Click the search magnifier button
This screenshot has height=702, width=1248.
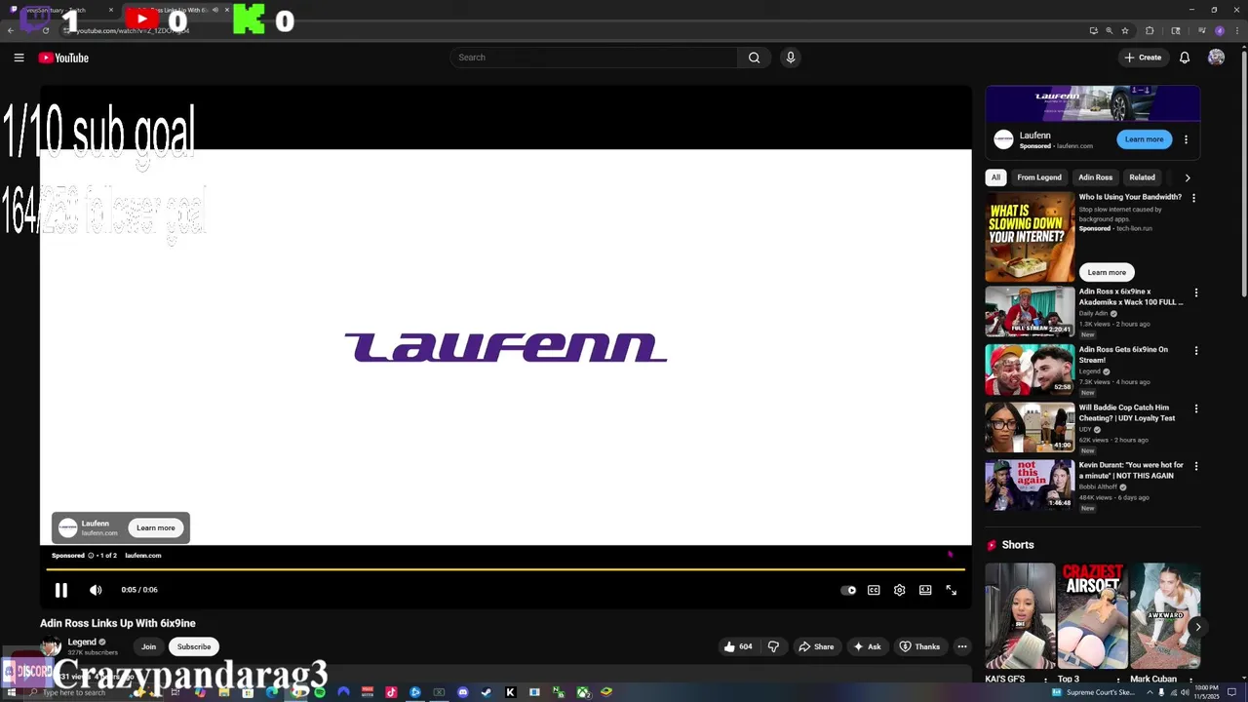(x=754, y=58)
